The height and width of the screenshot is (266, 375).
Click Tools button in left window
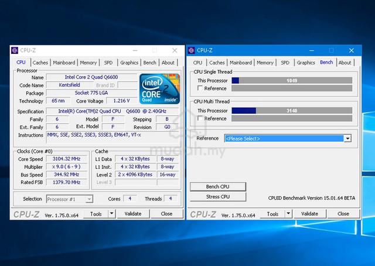96,214
